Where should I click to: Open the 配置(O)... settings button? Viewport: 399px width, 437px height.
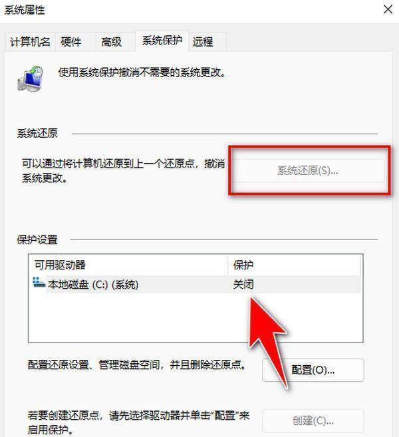(313, 370)
